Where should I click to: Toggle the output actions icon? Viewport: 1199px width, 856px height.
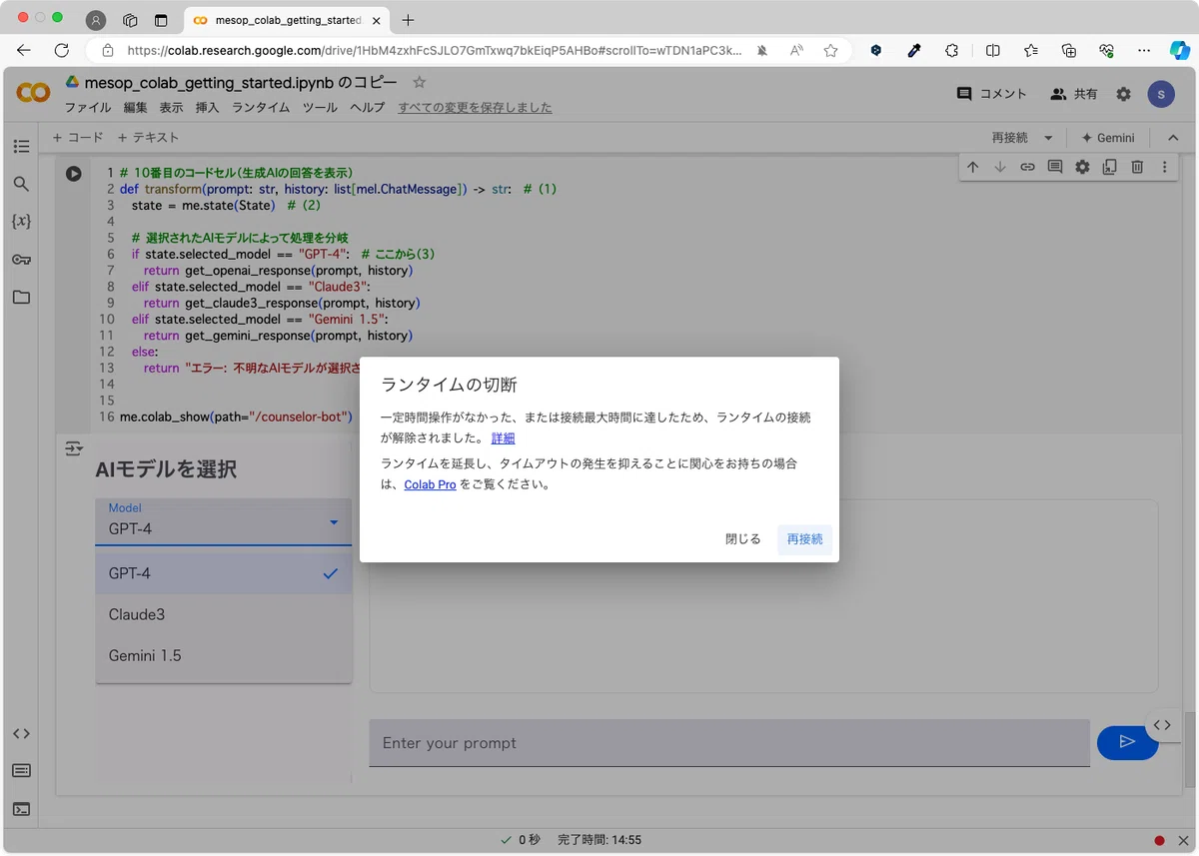(x=74, y=449)
